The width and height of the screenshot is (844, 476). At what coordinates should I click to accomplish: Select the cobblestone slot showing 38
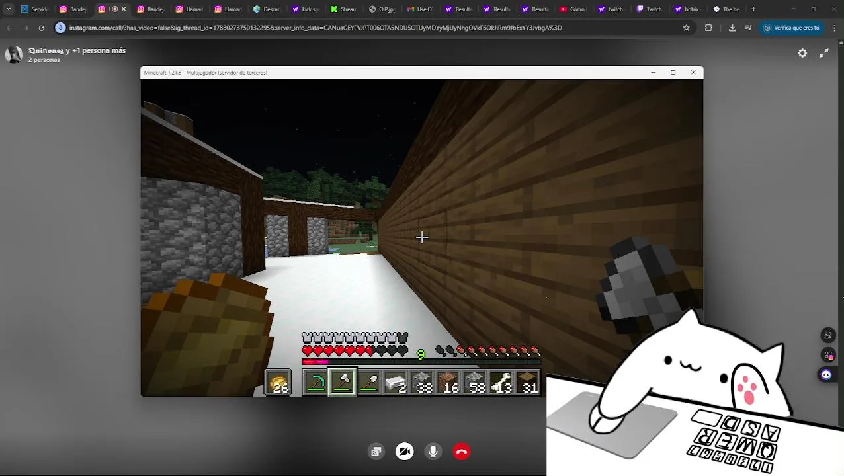(422, 383)
